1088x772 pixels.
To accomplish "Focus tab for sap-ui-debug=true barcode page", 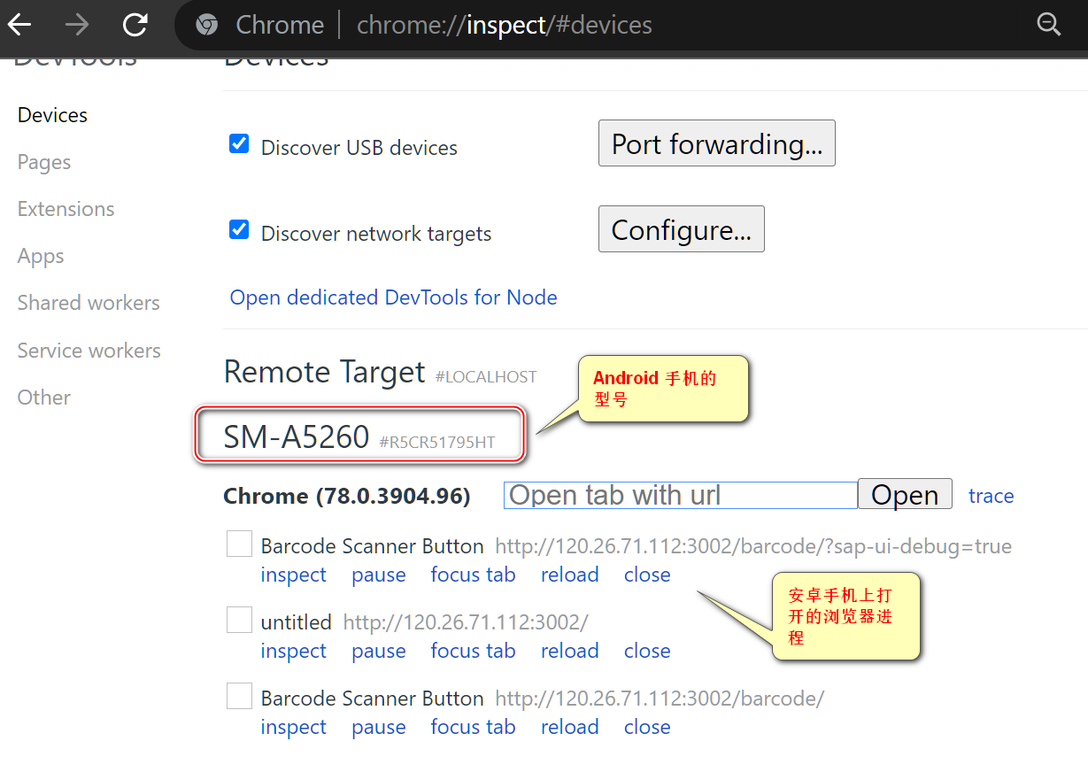I will (x=473, y=575).
